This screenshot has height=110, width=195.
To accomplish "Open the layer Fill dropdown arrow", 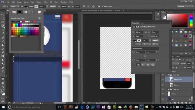I will click(x=193, y=68).
